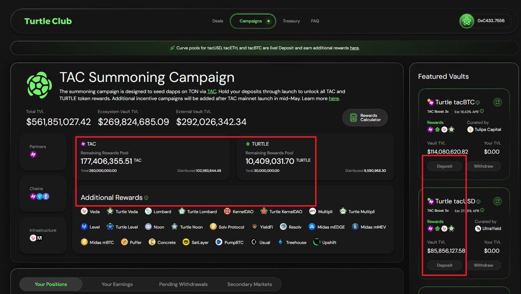Click the curator name UltraYield
Screen dimensions: 521x294
[x=491, y=228]
